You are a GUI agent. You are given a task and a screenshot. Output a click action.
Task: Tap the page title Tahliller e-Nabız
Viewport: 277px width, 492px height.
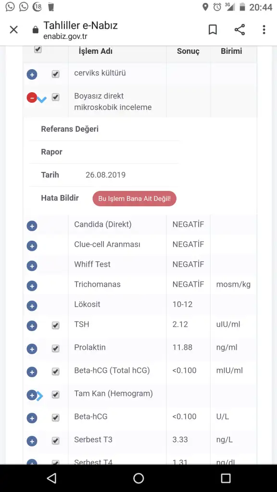80,25
